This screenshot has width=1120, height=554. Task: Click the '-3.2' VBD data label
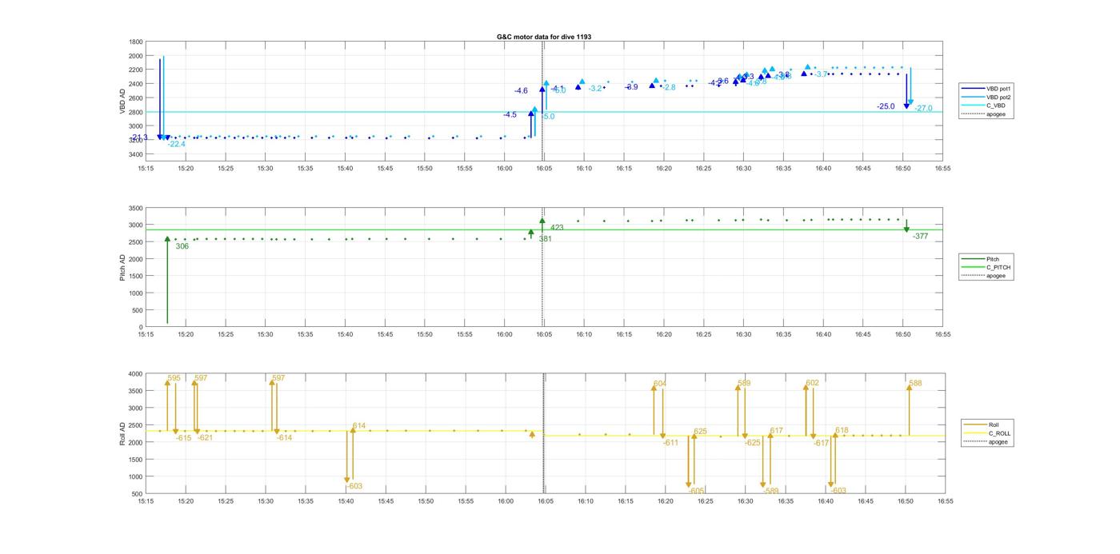594,89
